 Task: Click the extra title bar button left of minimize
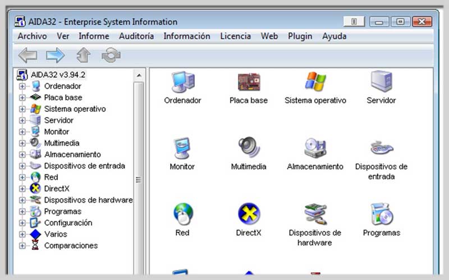pyautogui.click(x=354, y=21)
